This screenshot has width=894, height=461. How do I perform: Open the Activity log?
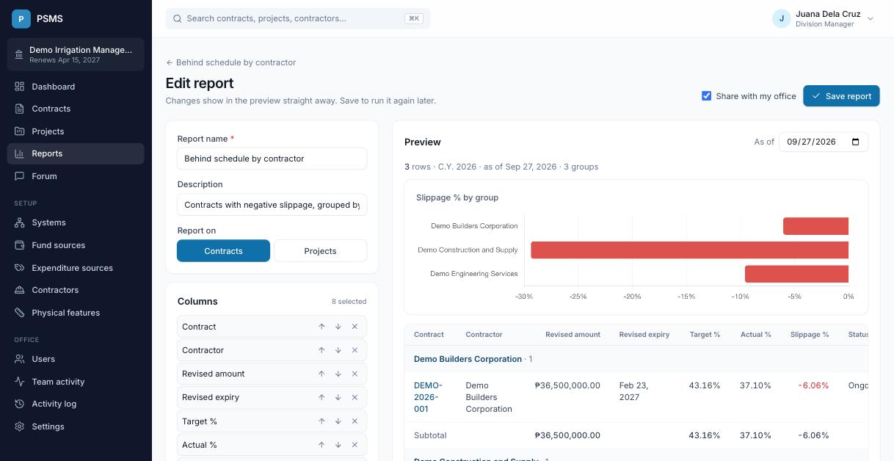click(76, 404)
